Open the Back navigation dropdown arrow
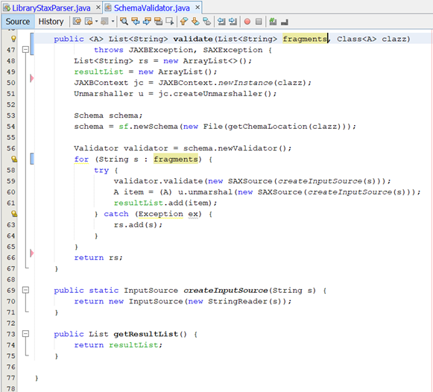 tap(96, 22)
